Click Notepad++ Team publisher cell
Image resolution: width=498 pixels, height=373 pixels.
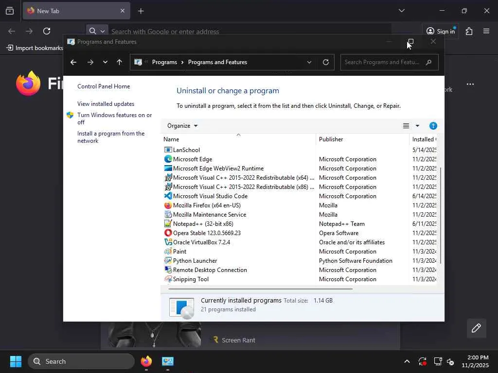342,223
